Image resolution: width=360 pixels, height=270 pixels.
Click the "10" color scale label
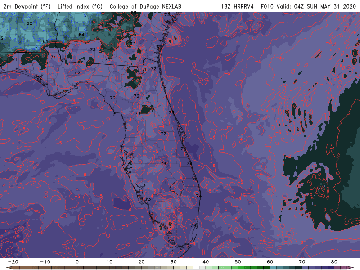[109, 262]
